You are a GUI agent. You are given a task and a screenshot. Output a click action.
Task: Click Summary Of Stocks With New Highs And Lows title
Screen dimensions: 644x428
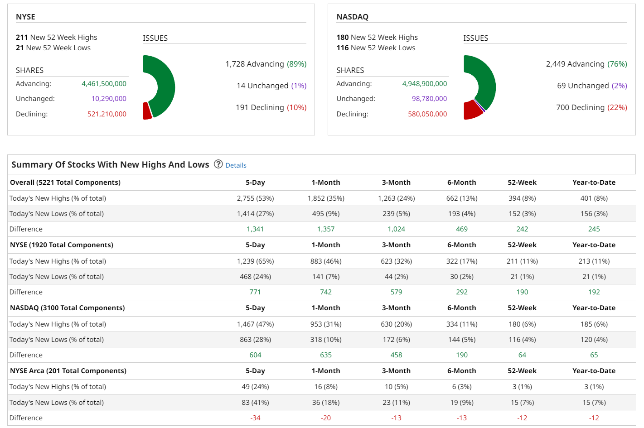(x=110, y=164)
